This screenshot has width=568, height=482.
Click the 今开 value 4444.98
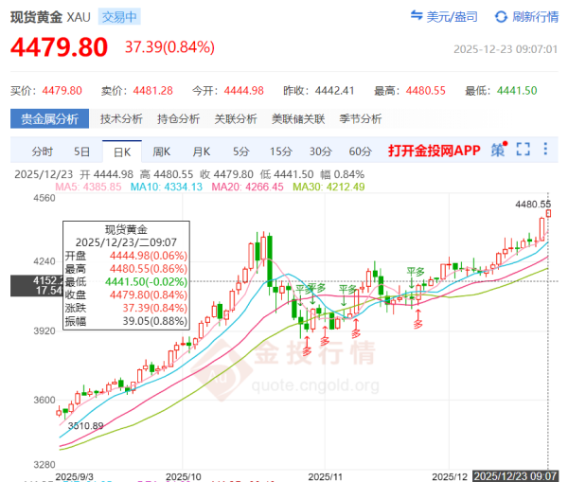pyautogui.click(x=244, y=91)
